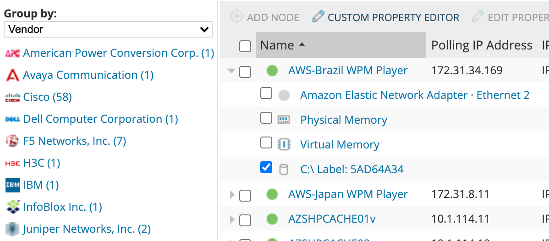Viewport: 549px width, 241px height.
Task: Expand the AZSHPCACHE01v node row
Action: [x=231, y=219]
